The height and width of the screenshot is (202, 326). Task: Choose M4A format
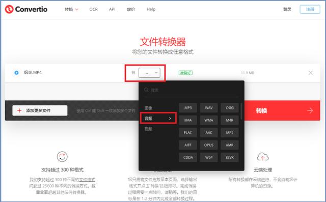(188, 120)
